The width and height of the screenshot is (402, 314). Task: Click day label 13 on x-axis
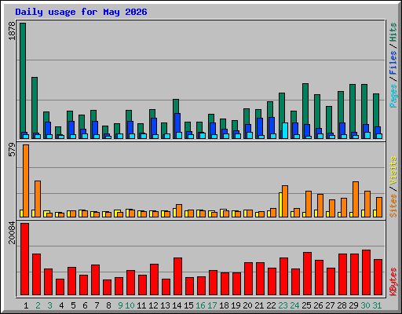(x=165, y=305)
